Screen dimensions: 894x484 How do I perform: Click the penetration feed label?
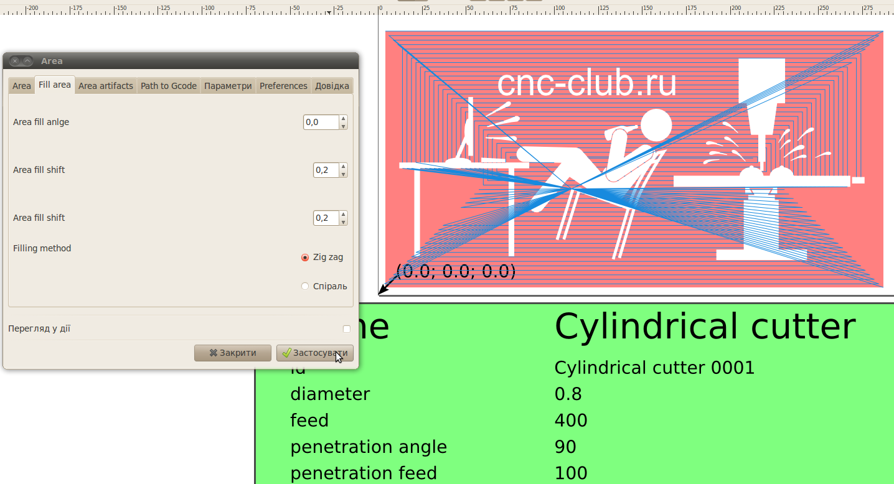click(x=364, y=473)
